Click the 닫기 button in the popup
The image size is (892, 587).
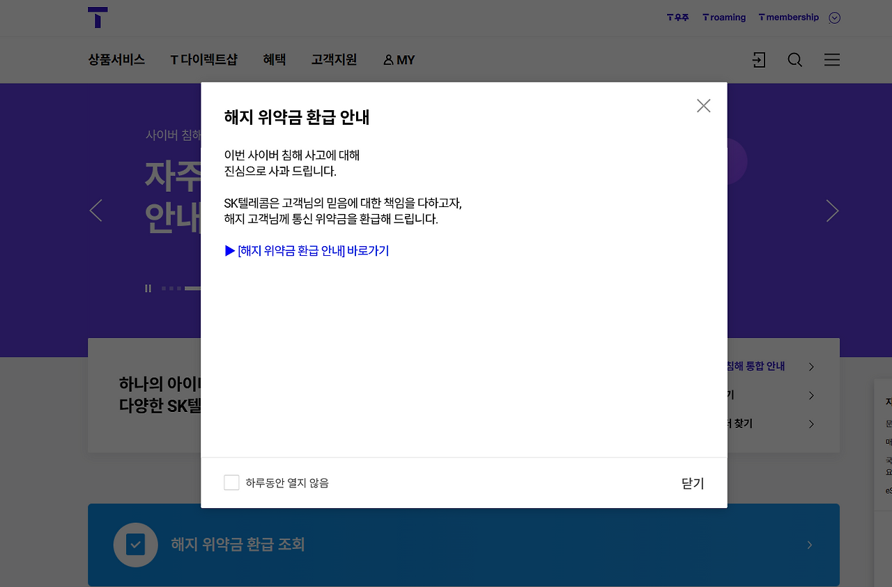click(x=693, y=483)
